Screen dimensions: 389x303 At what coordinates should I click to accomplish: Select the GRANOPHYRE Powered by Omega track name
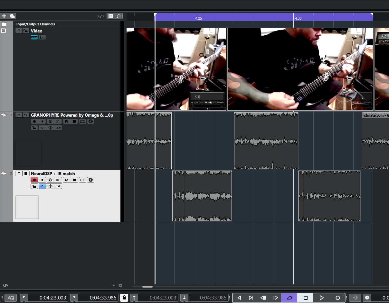point(72,115)
